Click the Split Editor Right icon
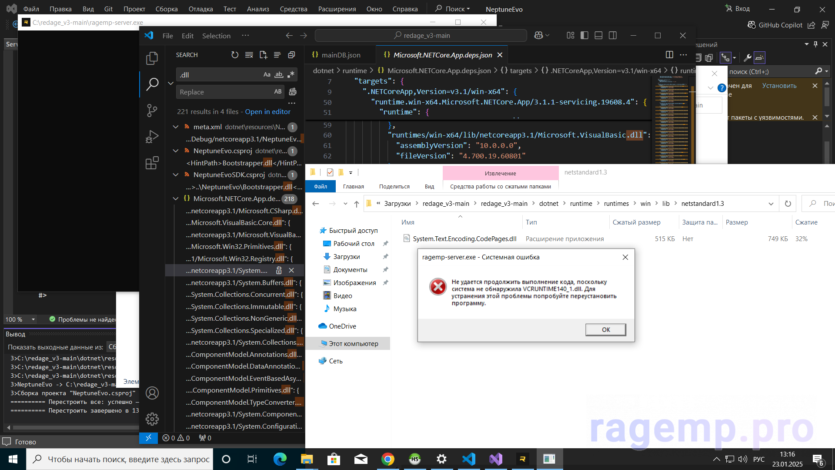835x470 pixels. [x=669, y=55]
